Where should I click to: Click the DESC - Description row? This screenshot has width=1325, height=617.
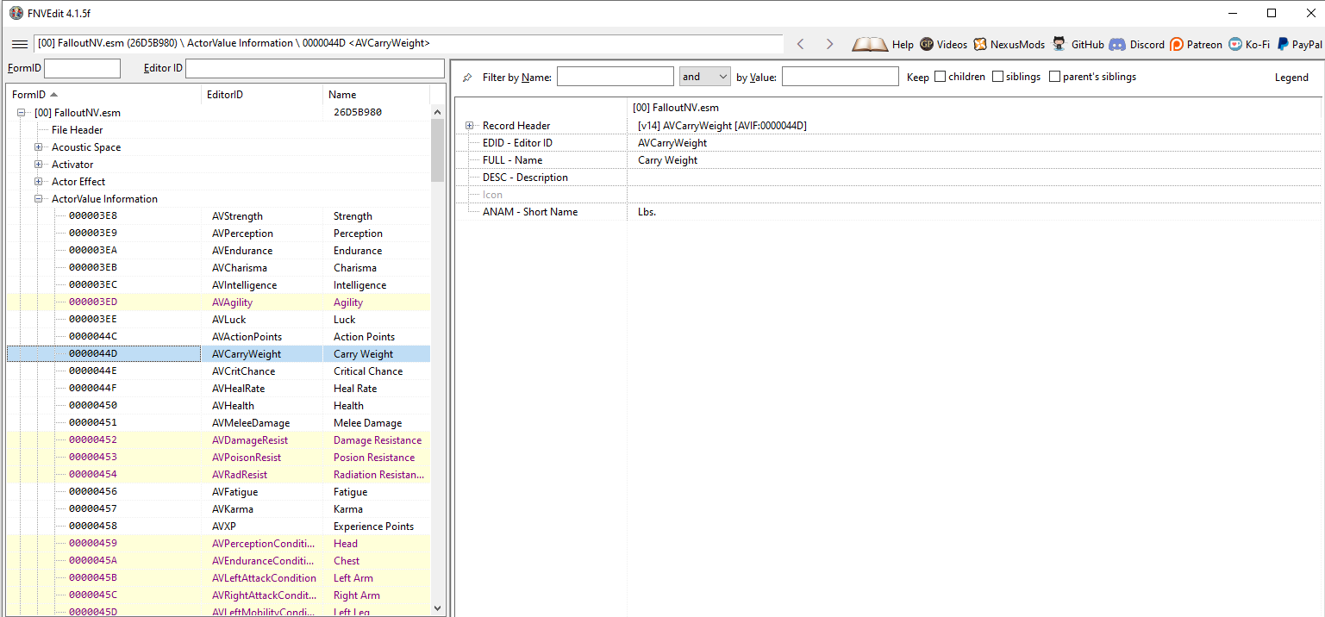(888, 178)
